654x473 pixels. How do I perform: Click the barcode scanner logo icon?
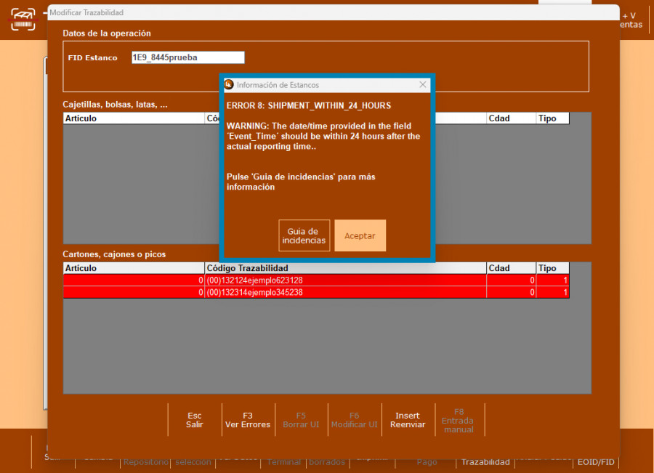(x=23, y=19)
